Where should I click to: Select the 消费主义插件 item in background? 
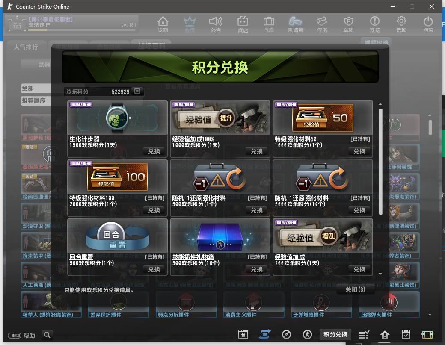coord(254,305)
